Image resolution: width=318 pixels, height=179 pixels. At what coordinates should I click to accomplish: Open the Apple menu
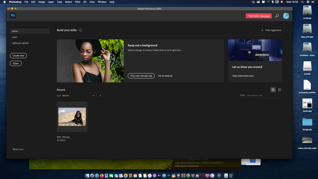click(4, 2)
